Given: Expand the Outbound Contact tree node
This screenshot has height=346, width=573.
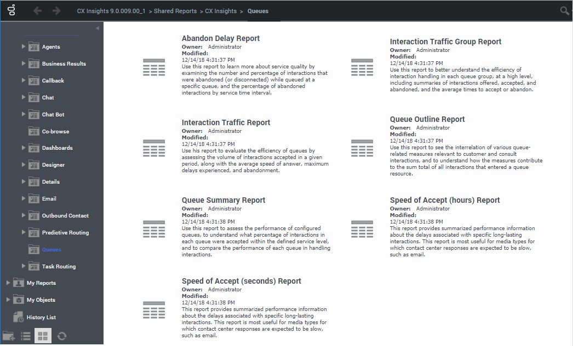Looking at the screenshot, I should tap(23, 215).
